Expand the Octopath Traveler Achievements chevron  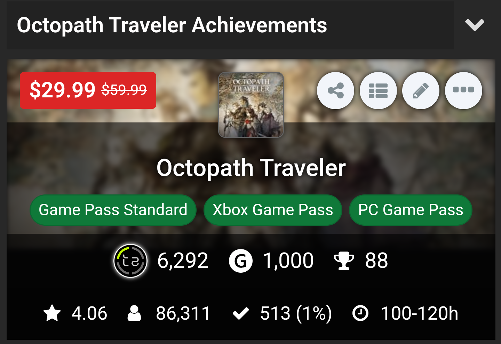click(x=475, y=25)
